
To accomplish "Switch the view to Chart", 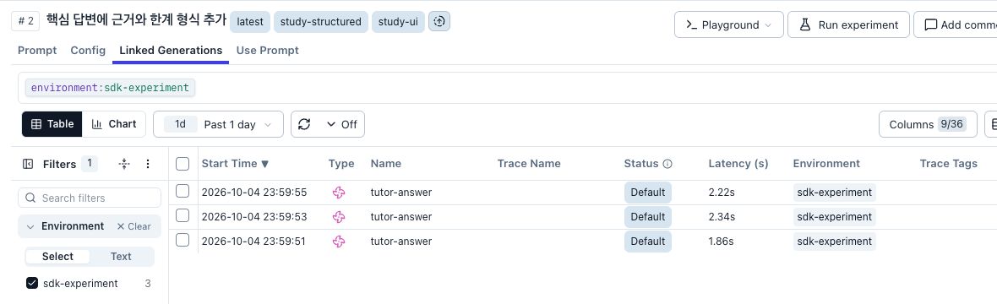I will (x=114, y=124).
